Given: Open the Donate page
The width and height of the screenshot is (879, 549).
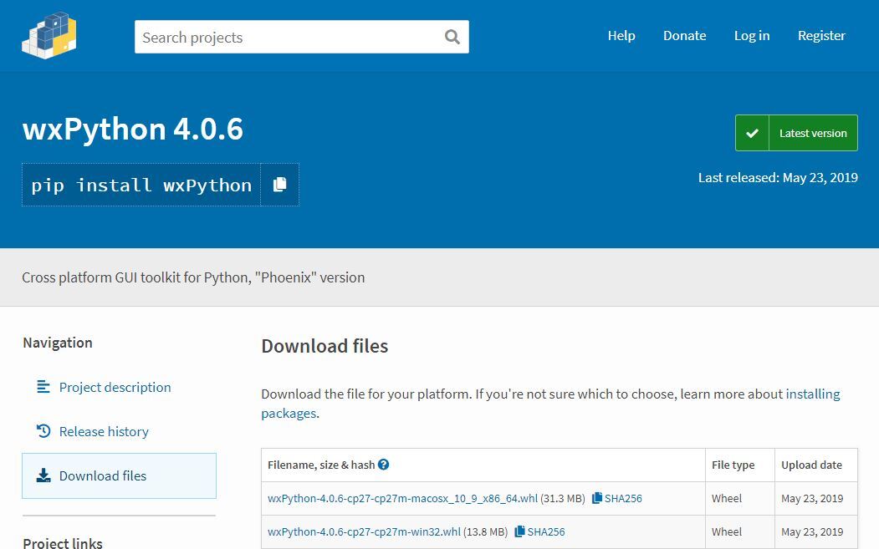Looking at the screenshot, I should pos(684,36).
